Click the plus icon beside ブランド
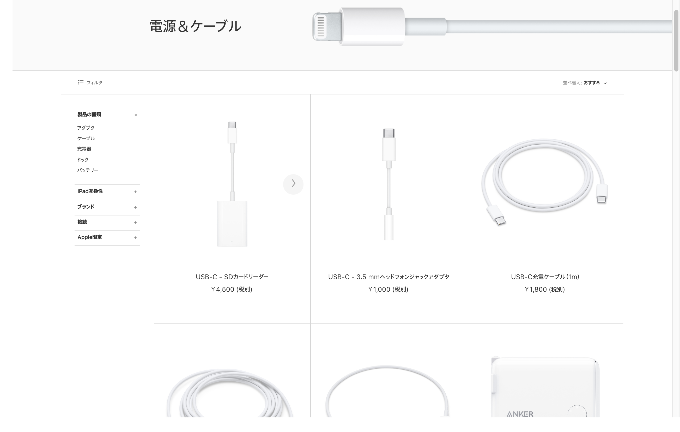The height and width of the screenshot is (432, 680). pos(136,207)
